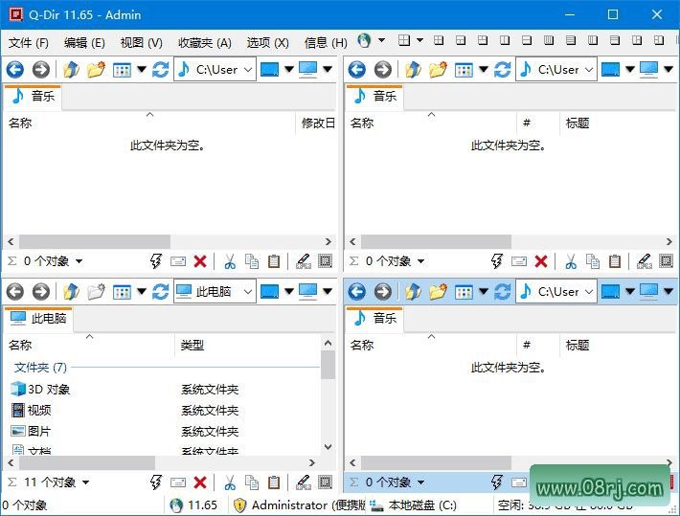680x516 pixels.
Task: Collapse the 文件夹 (7) group
Action: point(40,368)
